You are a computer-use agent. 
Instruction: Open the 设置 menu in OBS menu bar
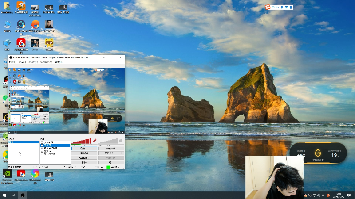pos(22,62)
